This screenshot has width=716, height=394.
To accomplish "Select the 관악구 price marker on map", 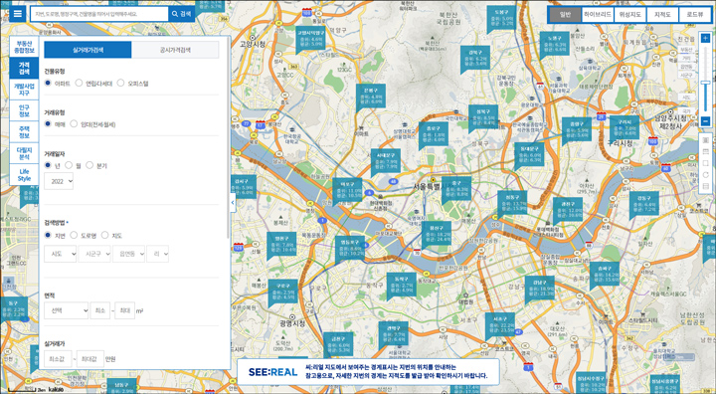I will [x=393, y=334].
